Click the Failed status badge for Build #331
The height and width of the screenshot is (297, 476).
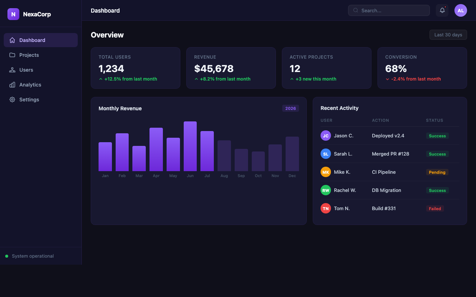435,209
